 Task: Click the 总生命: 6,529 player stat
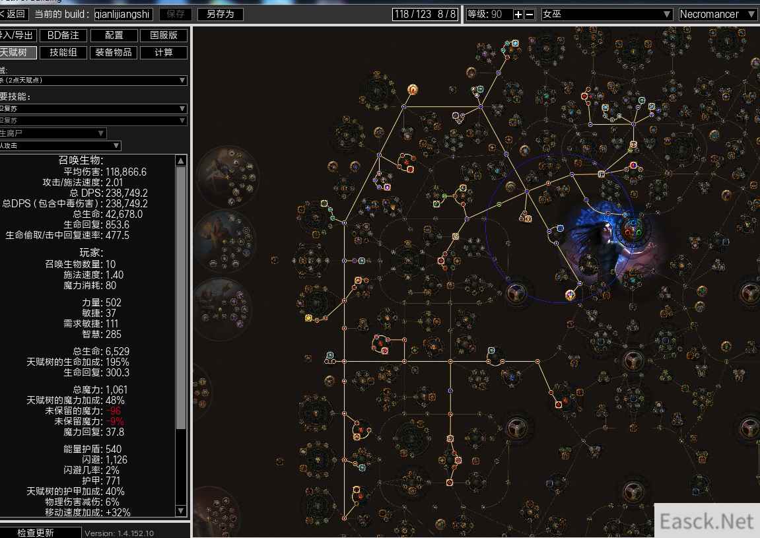101,351
